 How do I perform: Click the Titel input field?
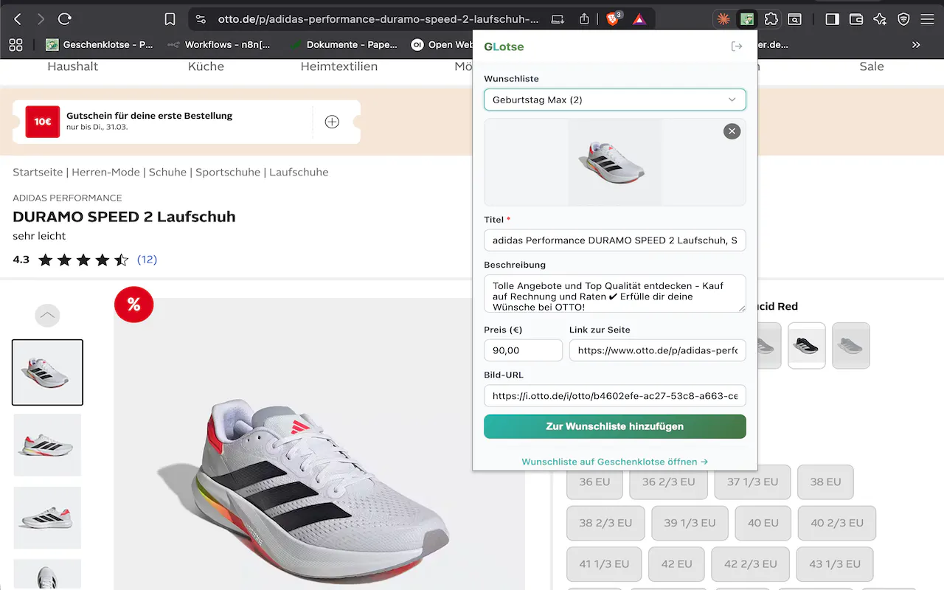[614, 240]
